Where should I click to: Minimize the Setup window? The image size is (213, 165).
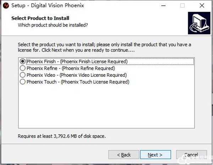(x=163, y=6)
